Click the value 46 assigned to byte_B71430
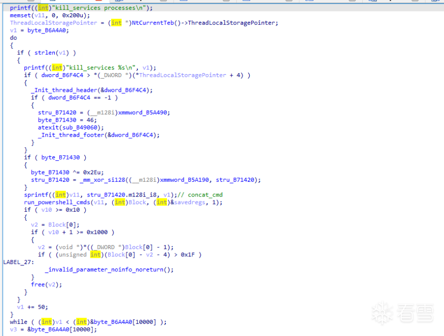 pos(90,120)
